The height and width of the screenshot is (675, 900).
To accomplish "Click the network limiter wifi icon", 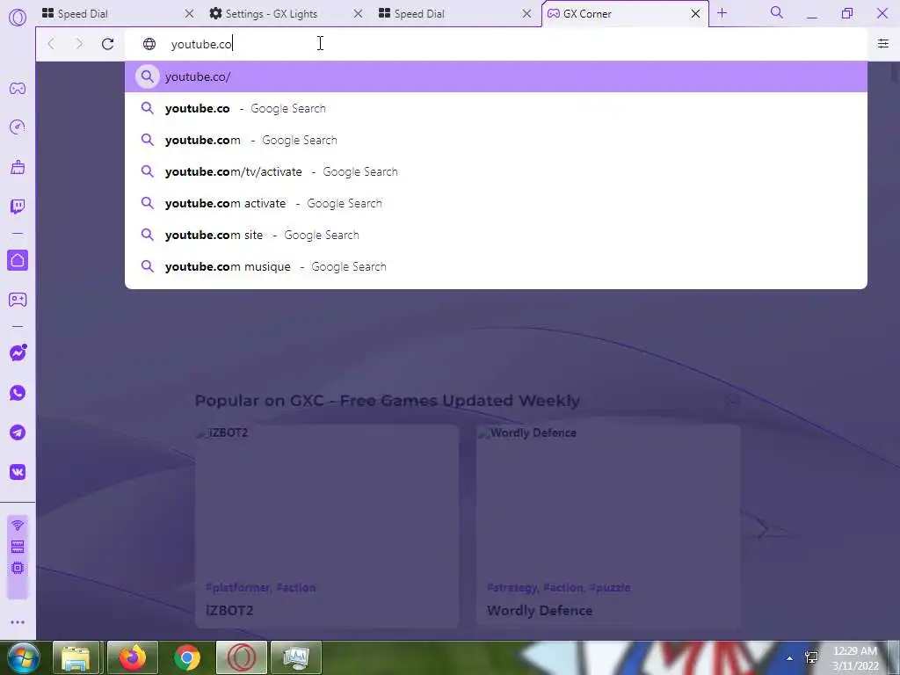I will (18, 525).
